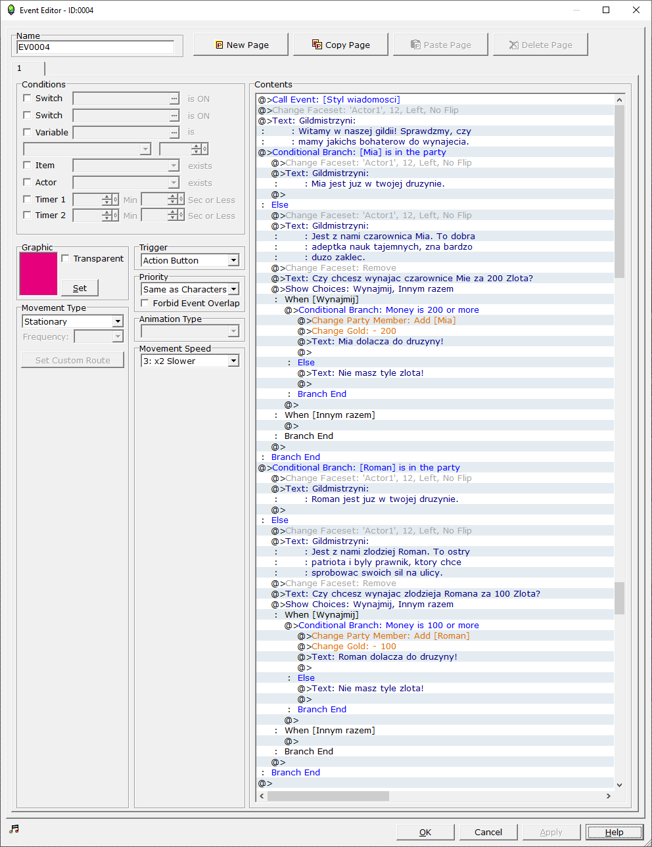Image resolution: width=652 pixels, height=847 pixels.
Task: Click OK to confirm event
Action: [425, 832]
